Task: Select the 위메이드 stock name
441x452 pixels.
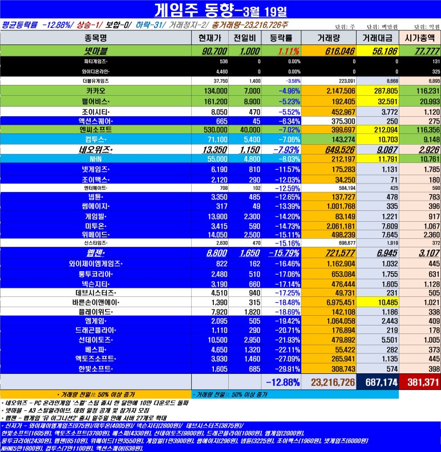Action: 95,235
